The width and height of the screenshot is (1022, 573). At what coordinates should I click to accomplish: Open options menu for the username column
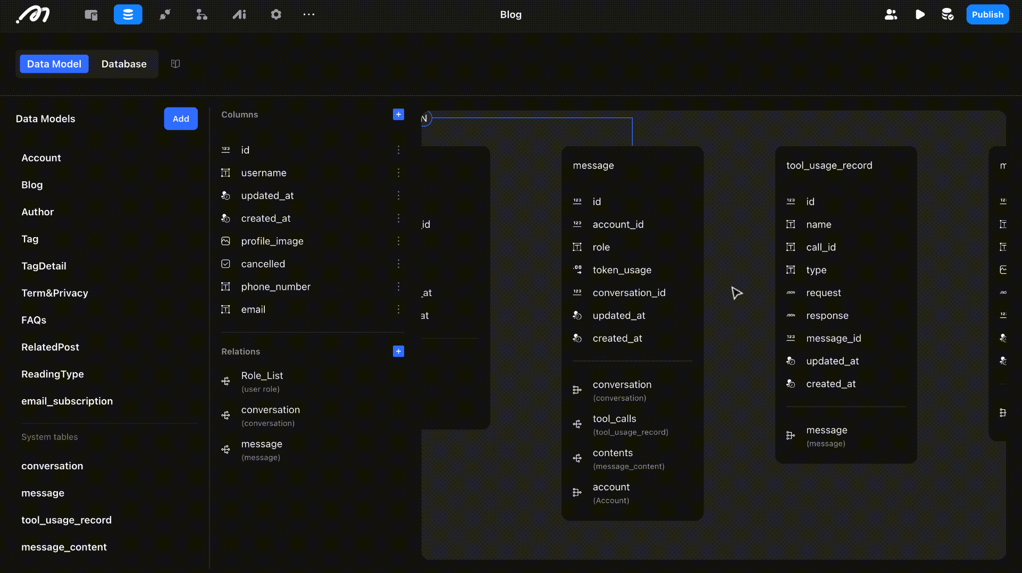tap(398, 173)
